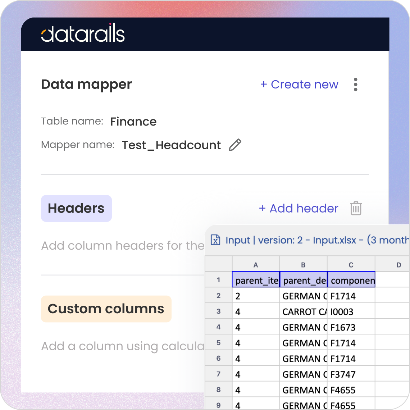Click the GERMAN cell in row 4
Screen dimensions: 410x410
(x=303, y=327)
